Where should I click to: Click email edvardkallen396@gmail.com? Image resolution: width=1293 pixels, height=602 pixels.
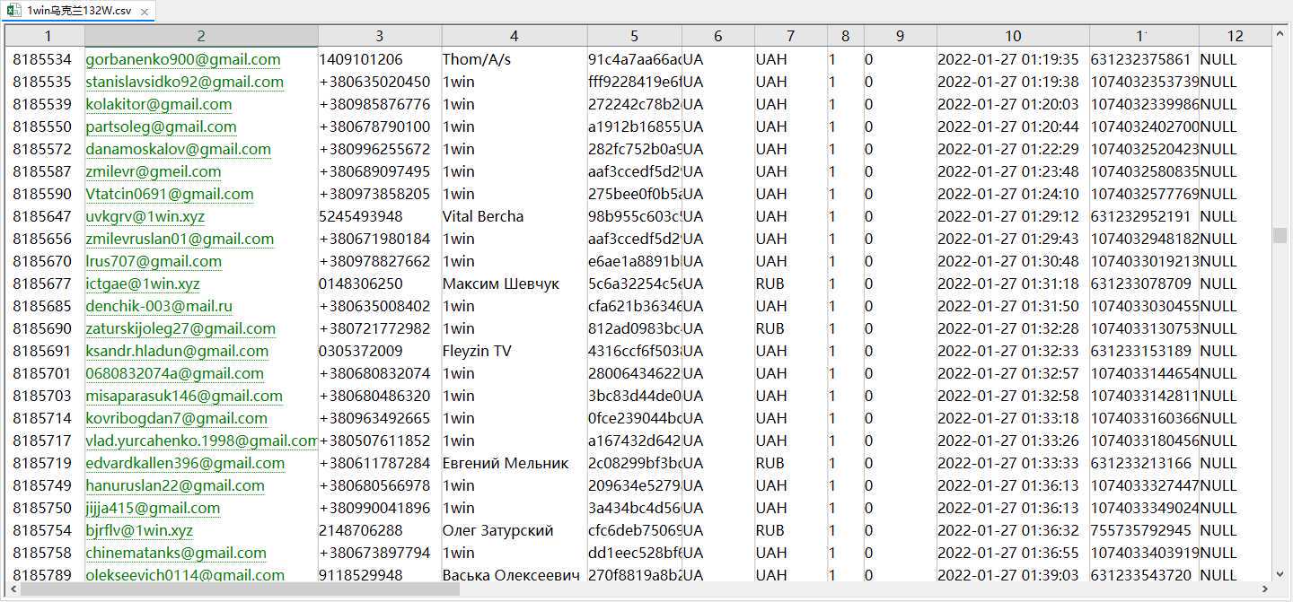point(185,463)
